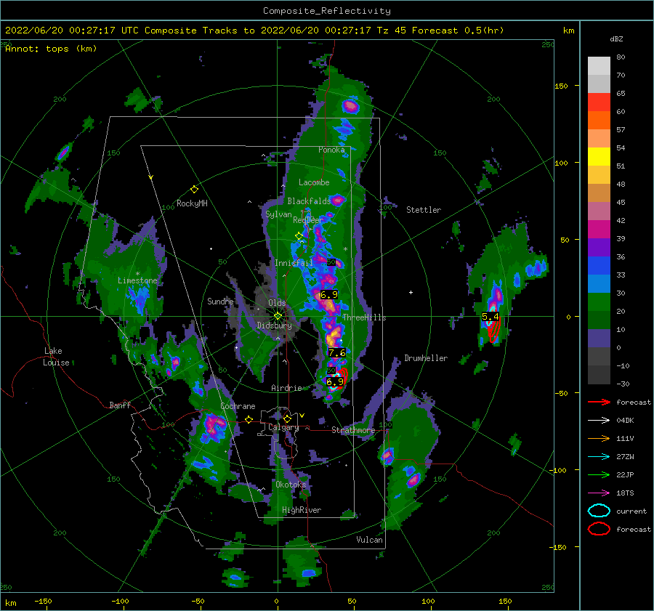
Task: Click the Sylvan town label
Action: [278, 214]
